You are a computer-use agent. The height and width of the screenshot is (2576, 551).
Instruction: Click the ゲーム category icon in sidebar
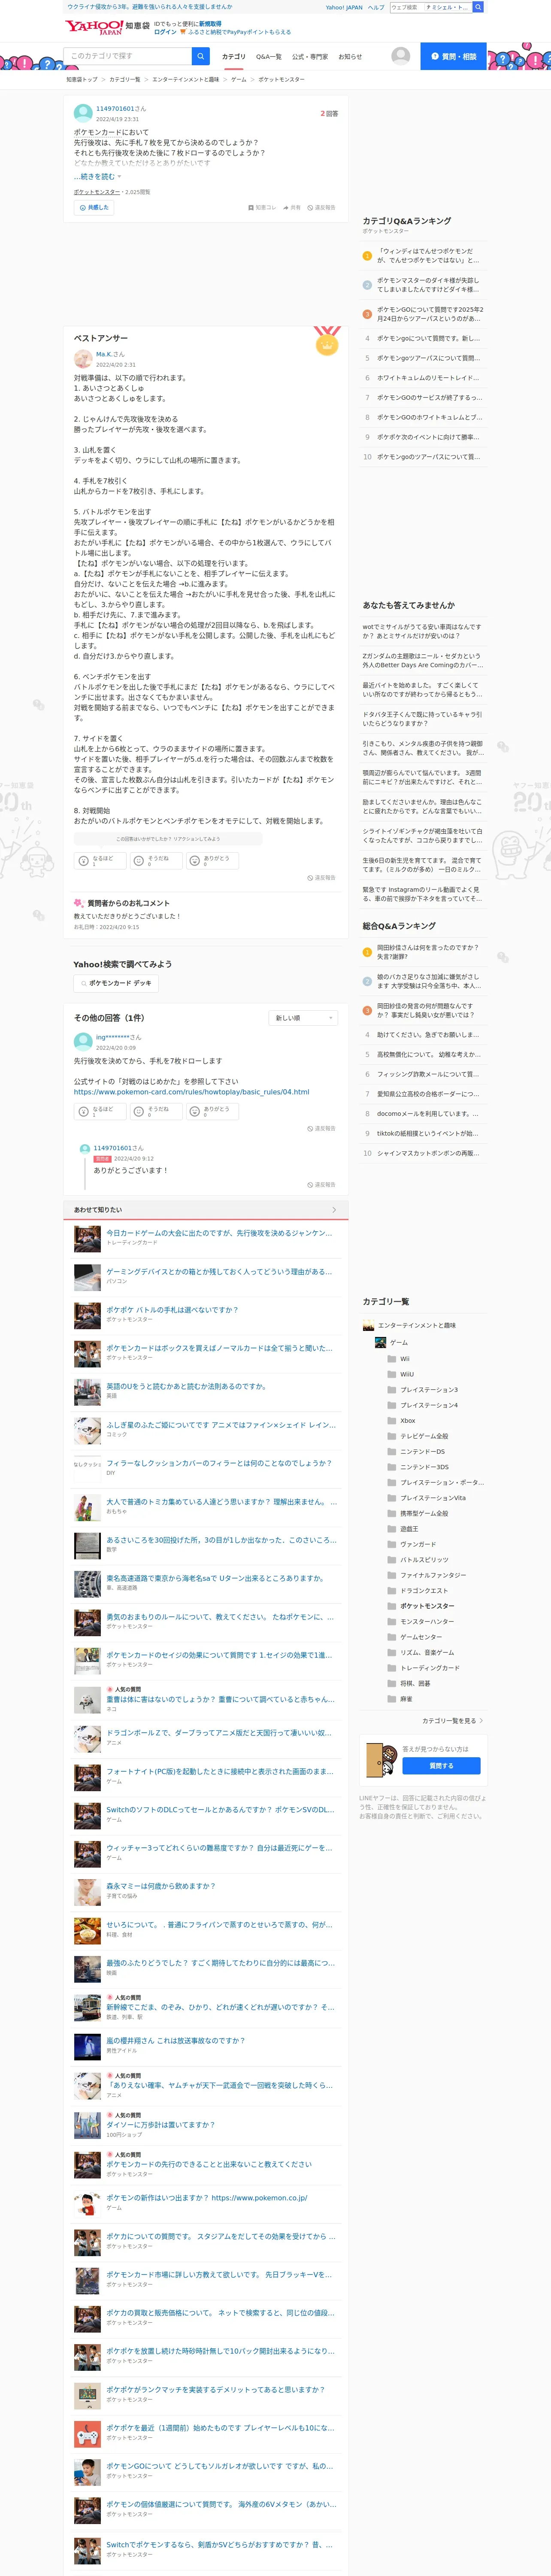[380, 1342]
